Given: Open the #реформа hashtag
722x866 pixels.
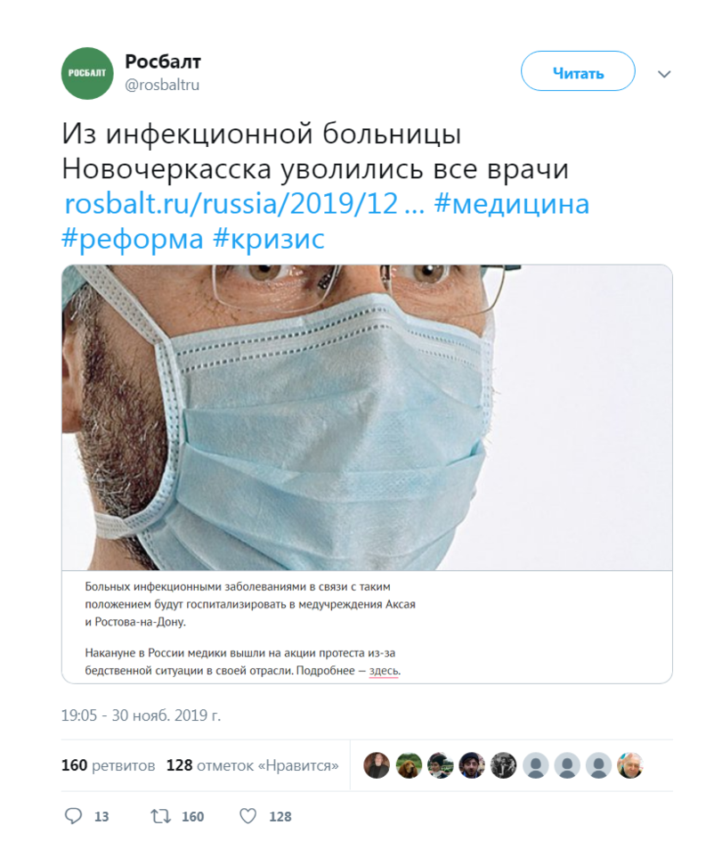Looking at the screenshot, I should [133, 239].
